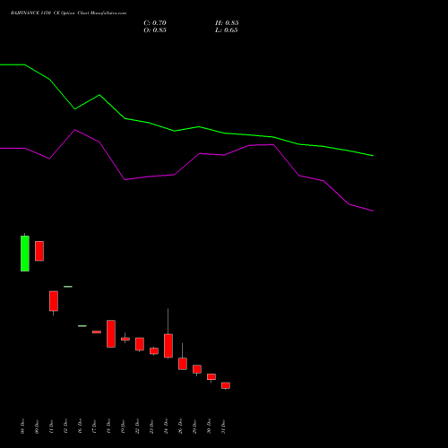Select the tall green candle for 08 Dec
Image resolution: width=448 pixels, height=448 pixels.
[25, 254]
